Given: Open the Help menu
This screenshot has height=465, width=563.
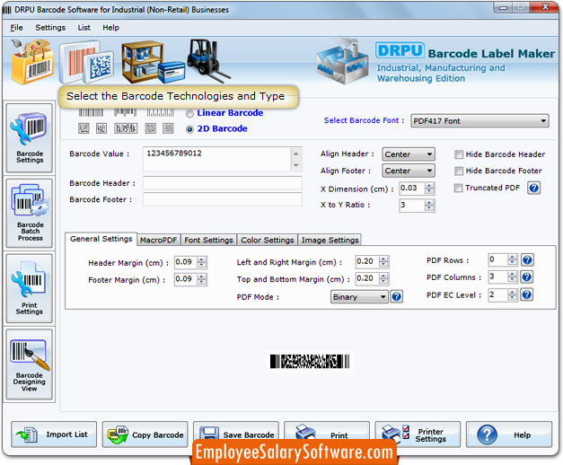Looking at the screenshot, I should [x=110, y=28].
